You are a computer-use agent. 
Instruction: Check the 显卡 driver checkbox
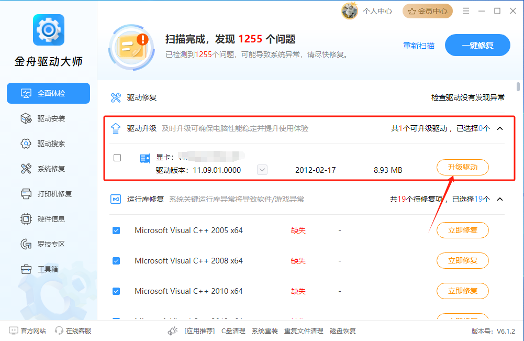[117, 158]
